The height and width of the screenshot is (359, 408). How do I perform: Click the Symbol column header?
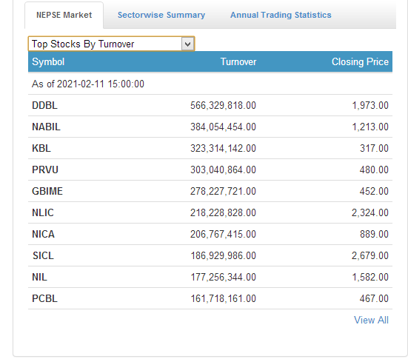pos(48,62)
